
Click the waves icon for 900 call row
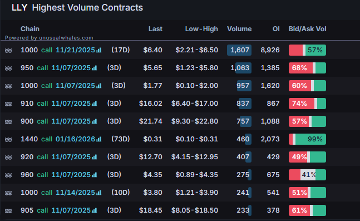coord(8,121)
